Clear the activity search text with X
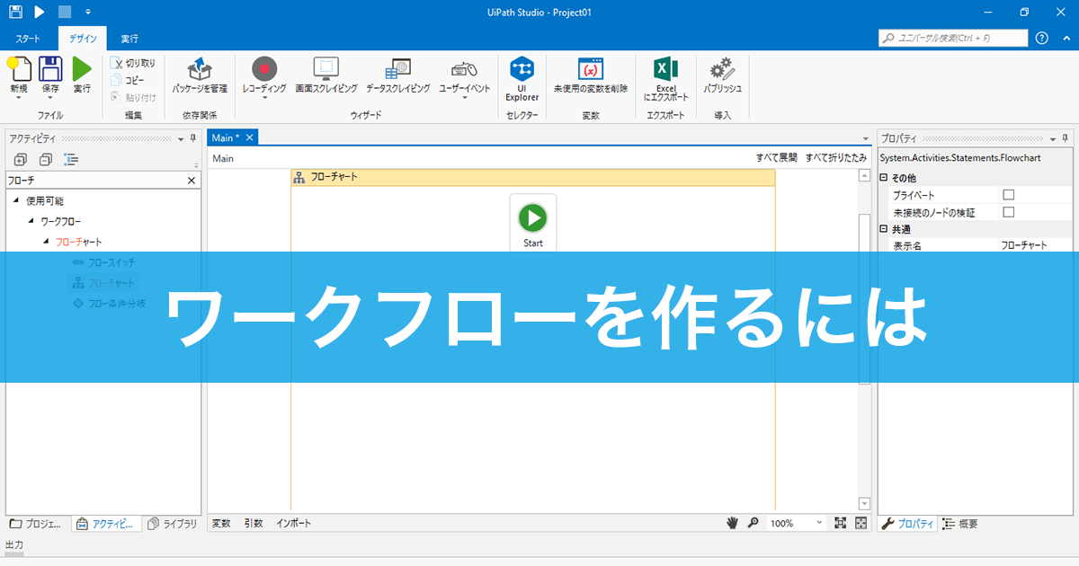The width and height of the screenshot is (1079, 566). [x=191, y=181]
